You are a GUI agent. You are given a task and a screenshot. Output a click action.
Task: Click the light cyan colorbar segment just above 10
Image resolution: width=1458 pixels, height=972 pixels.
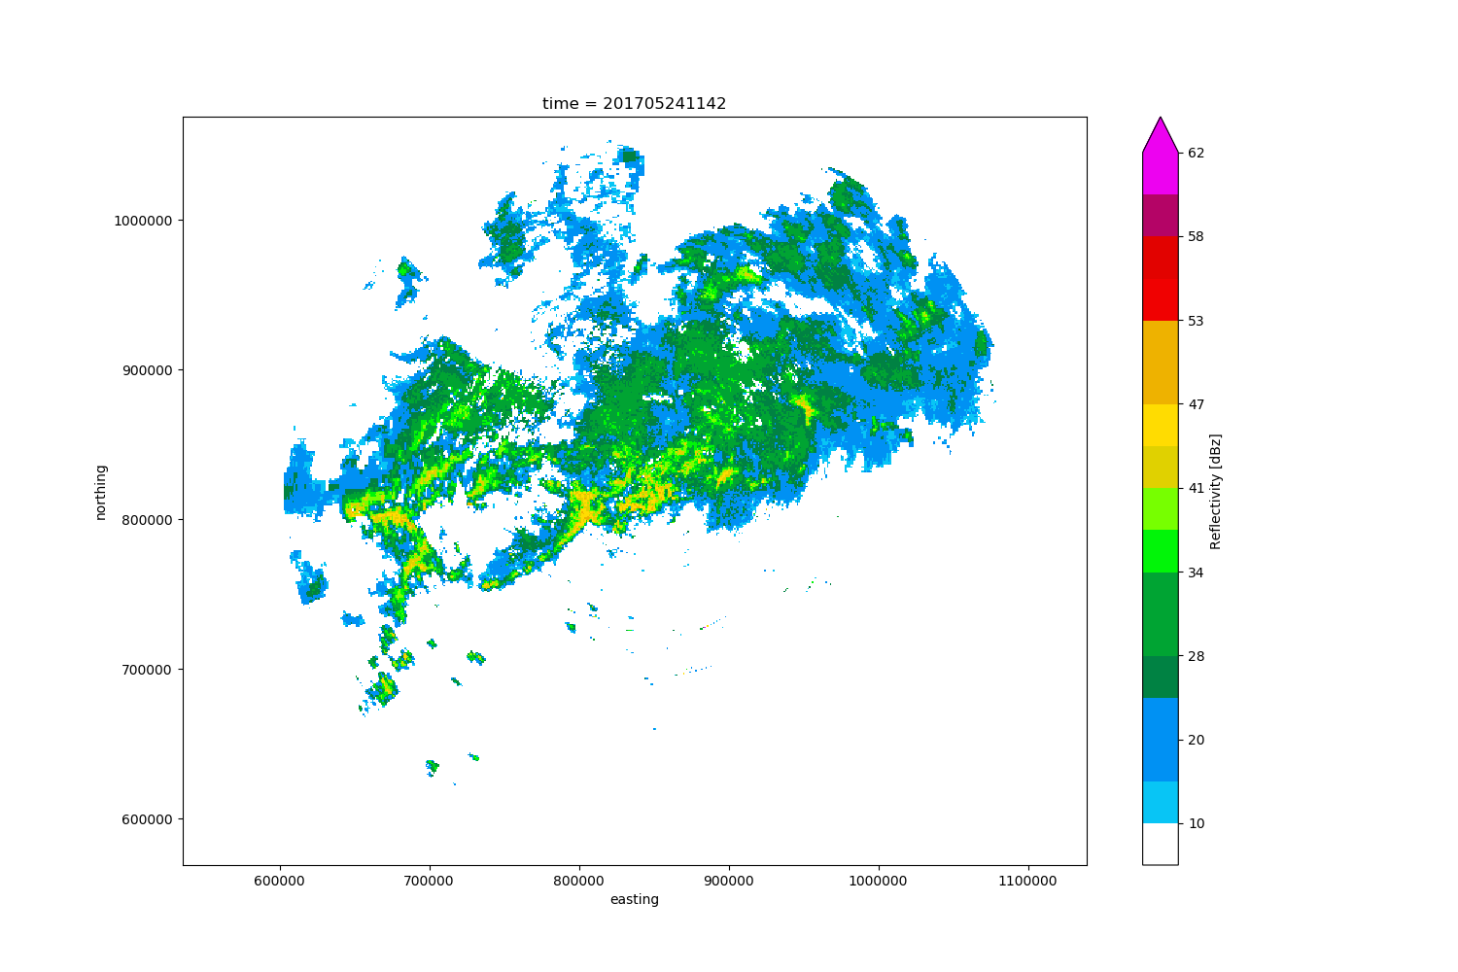point(1161,802)
